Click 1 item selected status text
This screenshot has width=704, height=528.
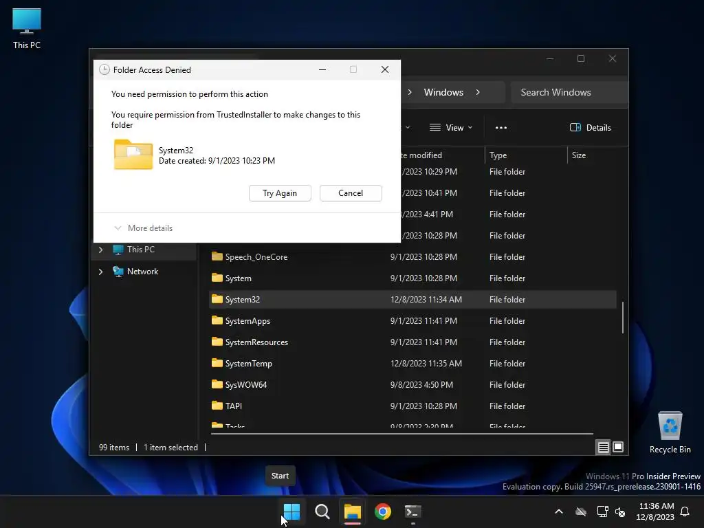click(x=170, y=448)
